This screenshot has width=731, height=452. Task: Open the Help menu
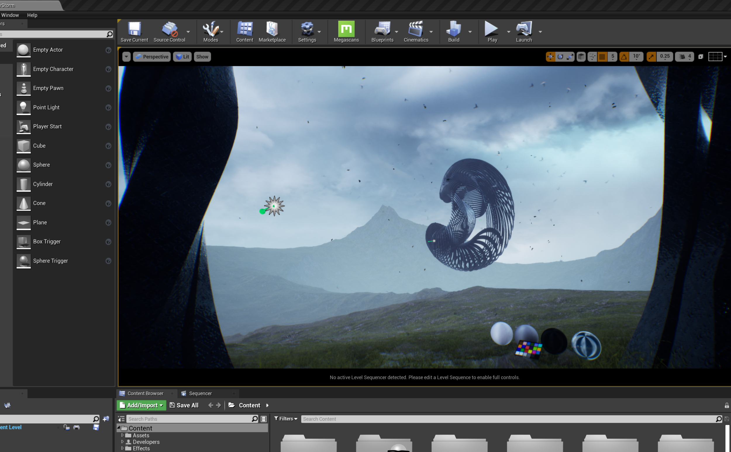tap(32, 15)
